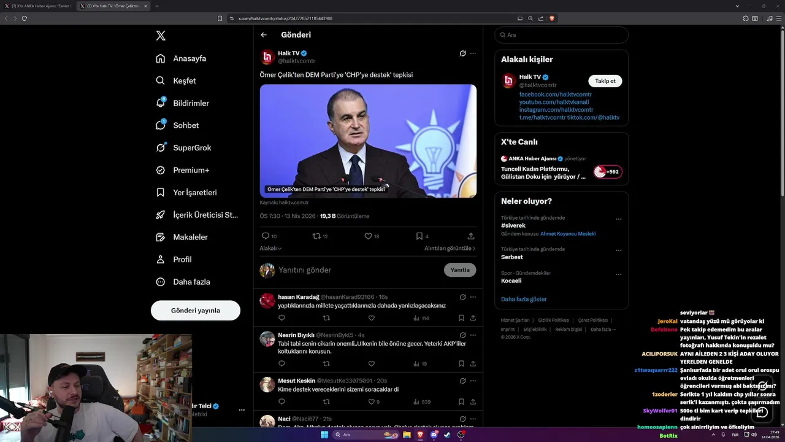
Task: Click Ara search field on X
Action: (x=561, y=35)
